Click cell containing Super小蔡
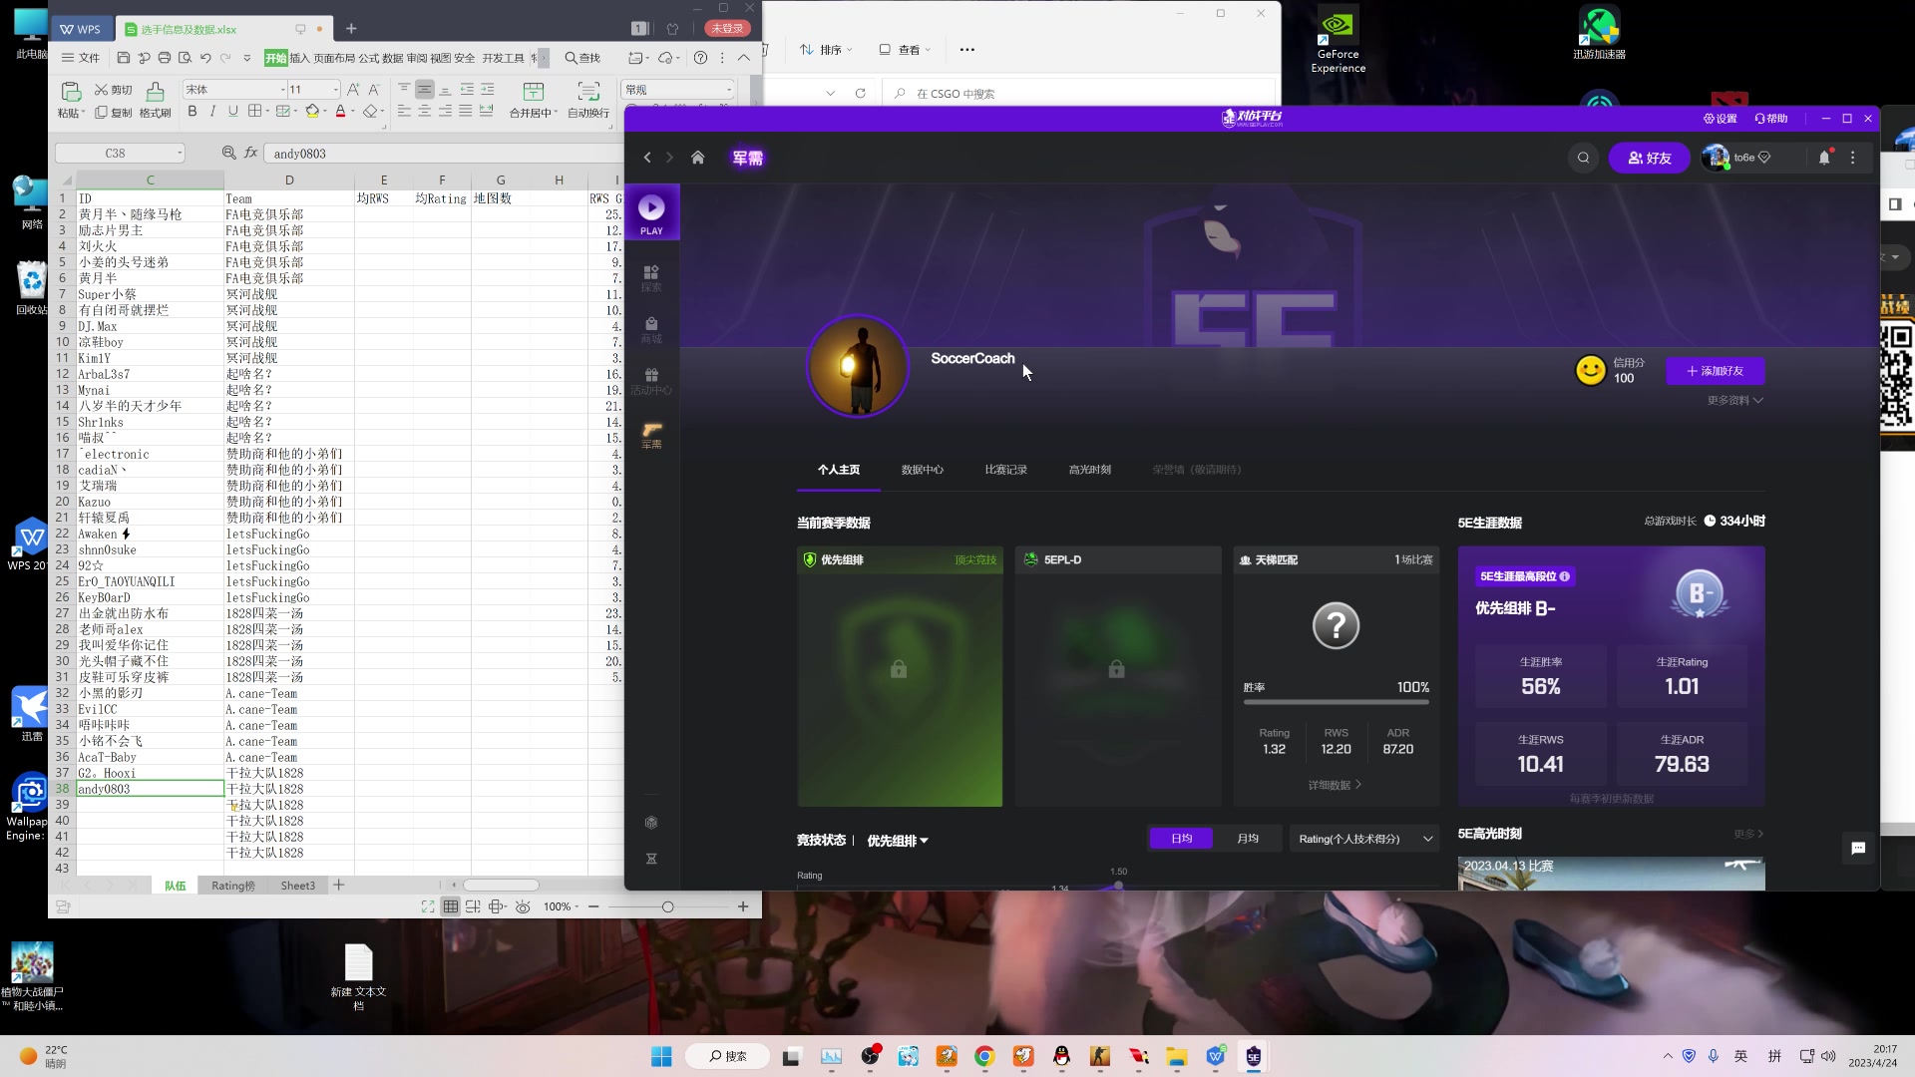The width and height of the screenshot is (1915, 1077). point(150,294)
